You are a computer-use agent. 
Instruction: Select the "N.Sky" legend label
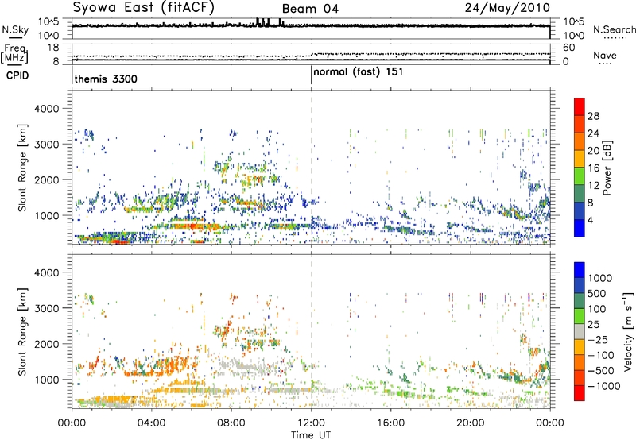click(15, 29)
